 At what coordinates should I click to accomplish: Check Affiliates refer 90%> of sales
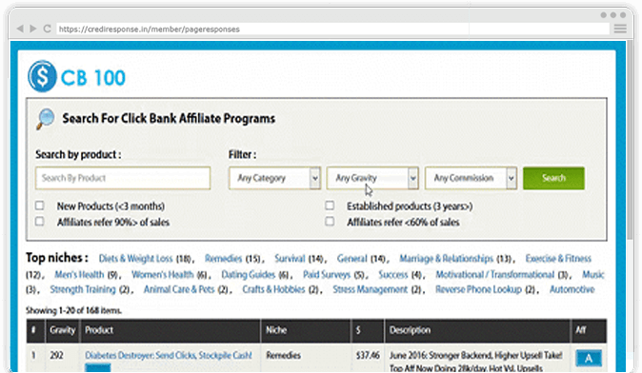click(x=39, y=222)
